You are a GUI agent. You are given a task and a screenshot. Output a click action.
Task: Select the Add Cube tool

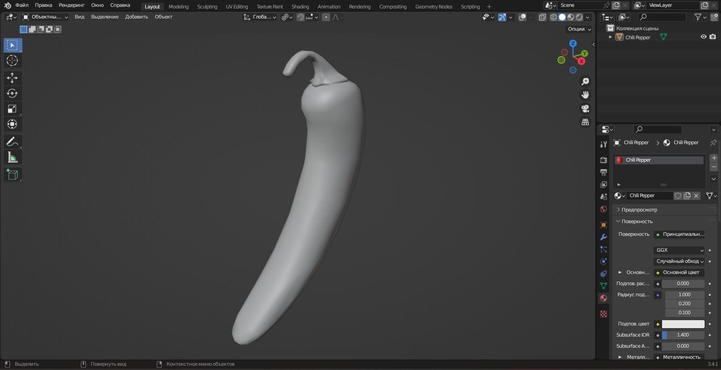[x=12, y=174]
